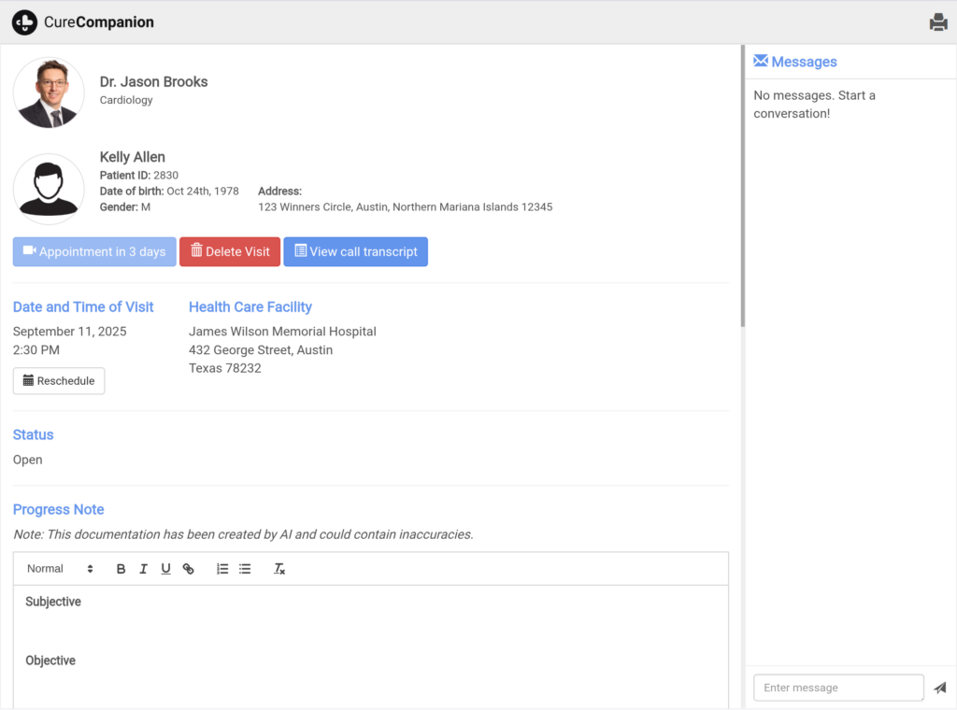
Task: Send message with paper plane icon
Action: point(939,688)
